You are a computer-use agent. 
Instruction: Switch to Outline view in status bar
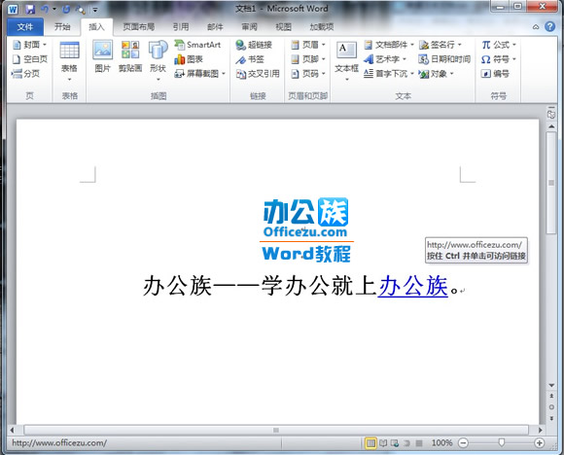point(406,442)
